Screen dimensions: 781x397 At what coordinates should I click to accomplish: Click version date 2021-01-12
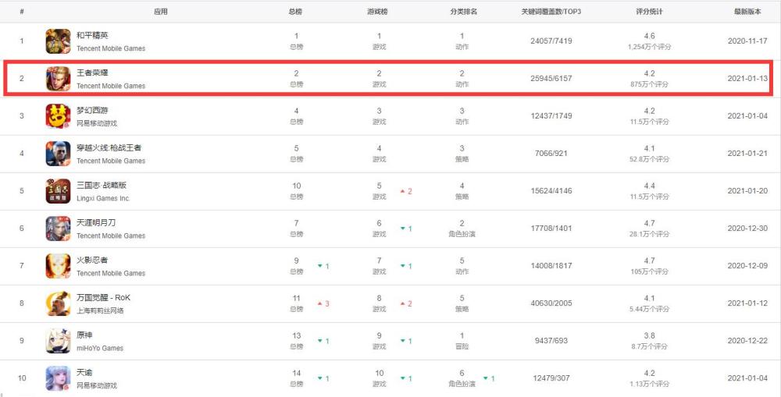747,303
